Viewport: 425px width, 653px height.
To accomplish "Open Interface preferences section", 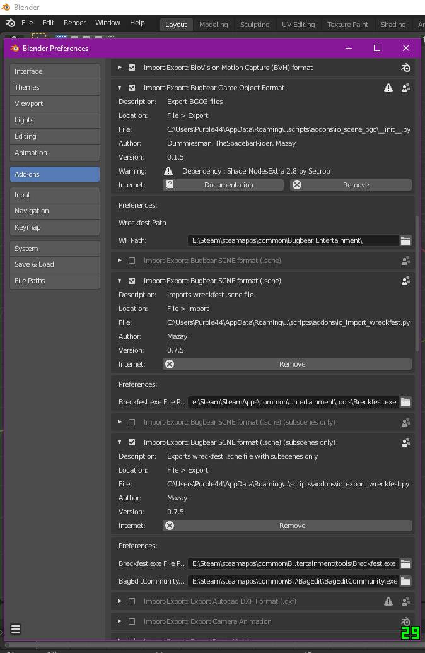I will 54,71.
